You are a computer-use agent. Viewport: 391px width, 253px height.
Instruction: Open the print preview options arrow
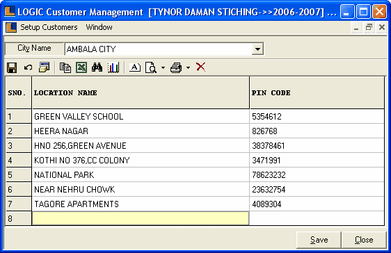click(163, 67)
